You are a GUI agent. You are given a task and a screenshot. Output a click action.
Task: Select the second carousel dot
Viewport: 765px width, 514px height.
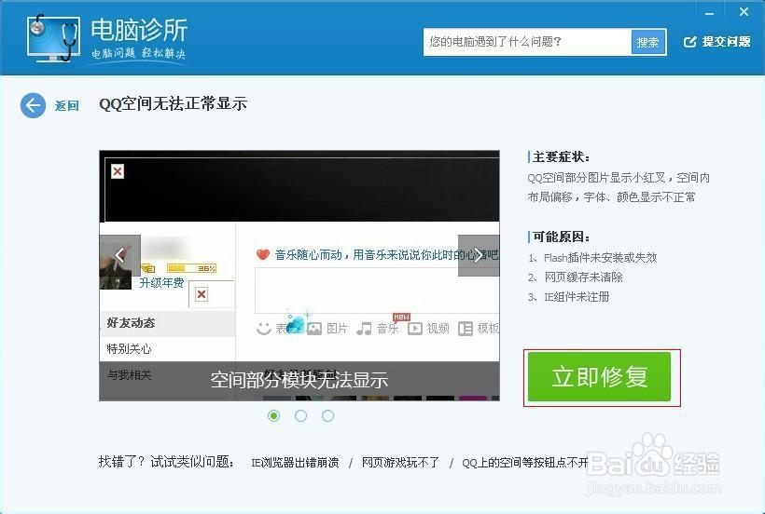tap(301, 415)
